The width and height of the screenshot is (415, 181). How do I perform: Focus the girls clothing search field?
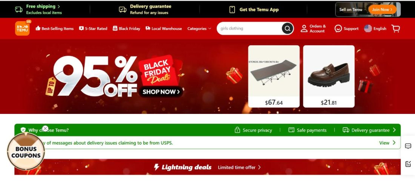tap(249, 28)
